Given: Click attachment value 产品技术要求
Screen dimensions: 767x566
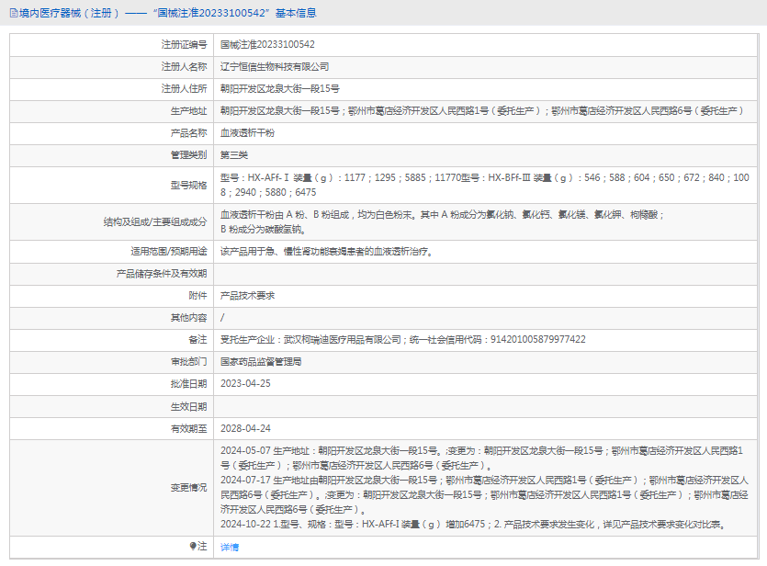Looking at the screenshot, I should click(247, 296).
